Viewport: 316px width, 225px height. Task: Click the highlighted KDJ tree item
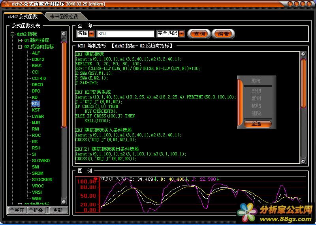36,104
